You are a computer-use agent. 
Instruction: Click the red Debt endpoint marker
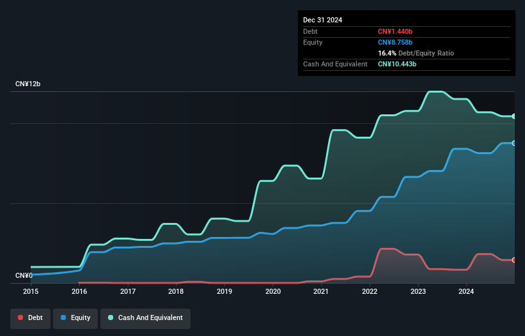514,260
